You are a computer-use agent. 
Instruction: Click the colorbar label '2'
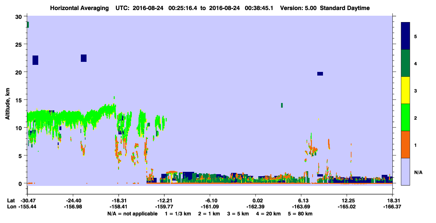pyautogui.click(x=416, y=118)
